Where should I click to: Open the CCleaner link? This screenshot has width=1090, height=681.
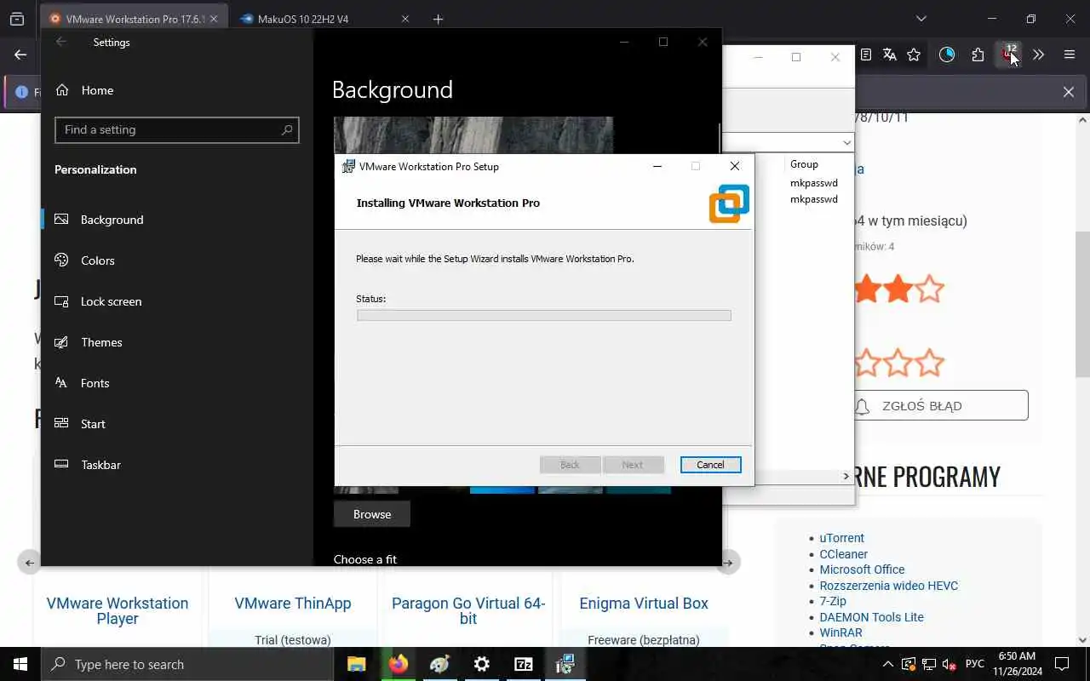(x=843, y=554)
